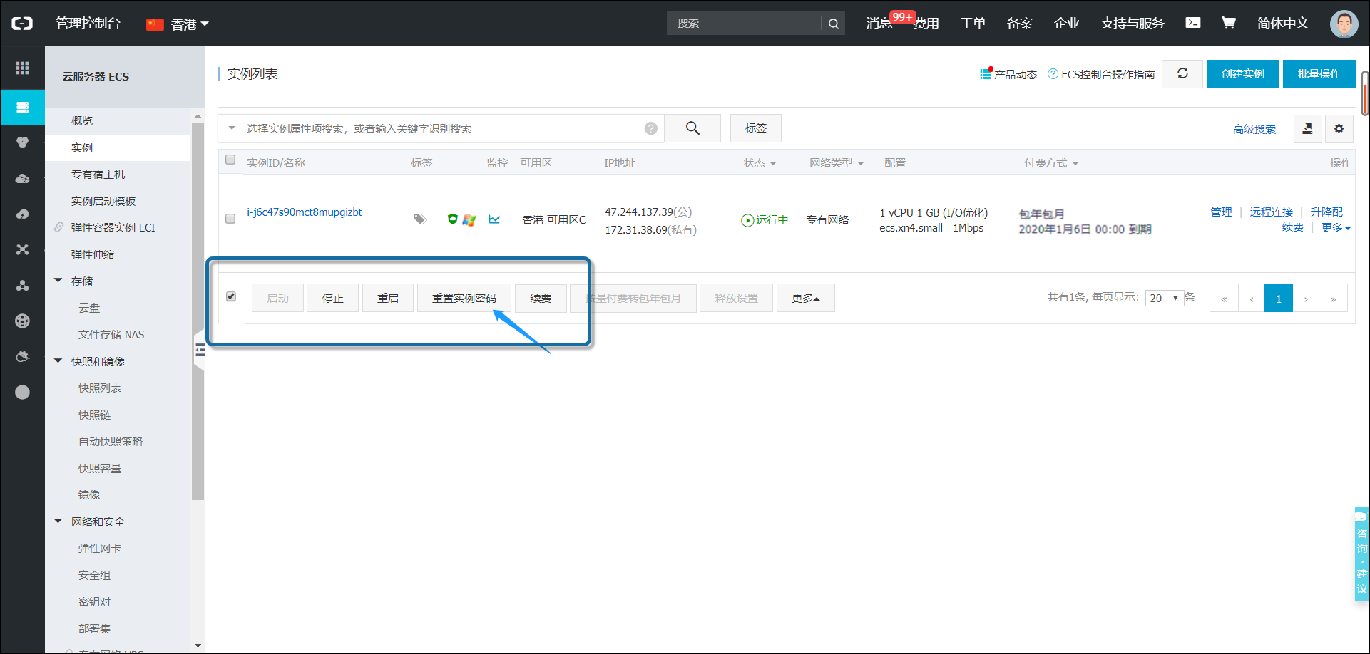Click the instance keyword search field
Viewport: 1370px width, 654px height.
(442, 128)
